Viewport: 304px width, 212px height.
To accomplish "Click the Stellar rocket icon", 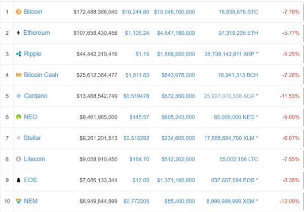I will coord(19,138).
